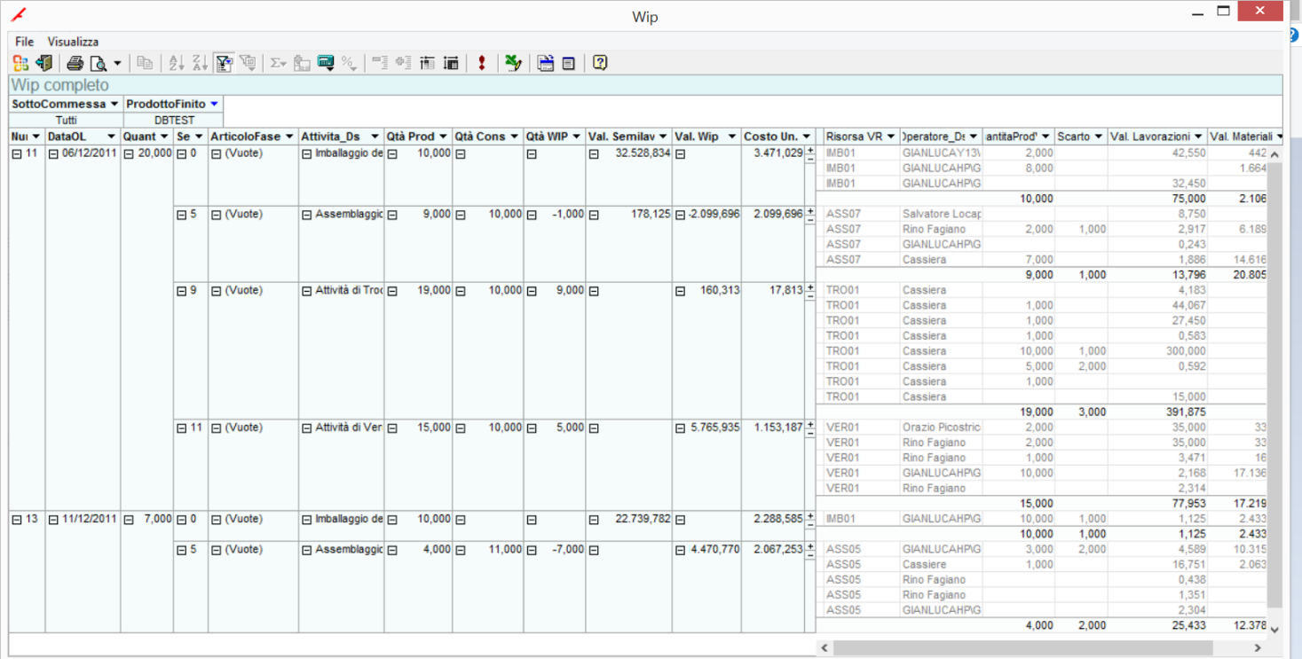Collapse order number 13 group

pyautogui.click(x=17, y=519)
